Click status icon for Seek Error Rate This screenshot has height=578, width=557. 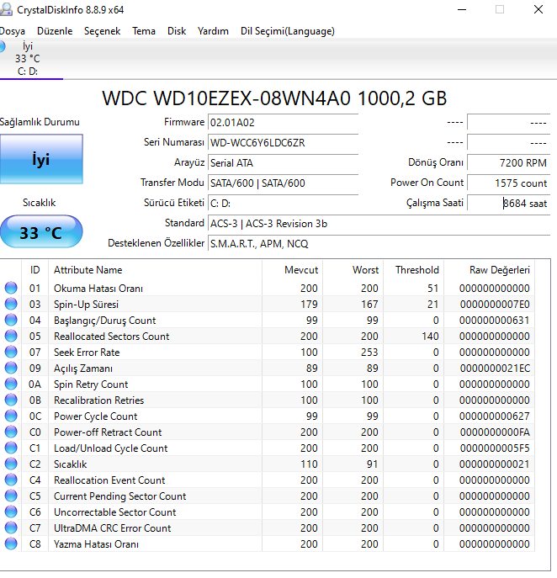click(11, 352)
